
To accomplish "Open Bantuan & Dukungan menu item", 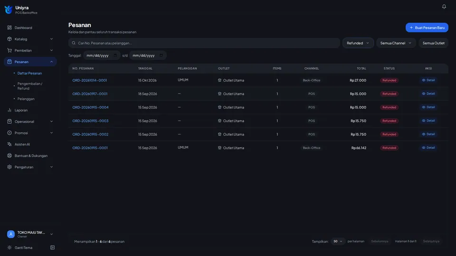I will (30, 155).
